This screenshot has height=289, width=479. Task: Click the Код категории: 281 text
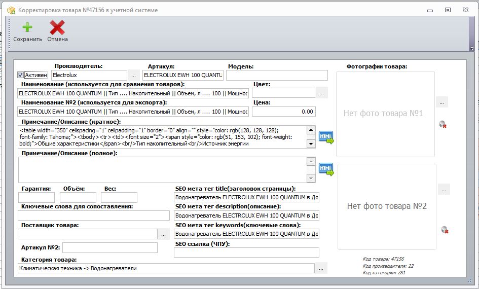[384, 273]
